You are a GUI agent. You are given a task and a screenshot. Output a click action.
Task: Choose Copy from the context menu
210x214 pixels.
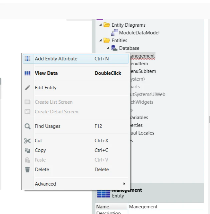(75, 150)
